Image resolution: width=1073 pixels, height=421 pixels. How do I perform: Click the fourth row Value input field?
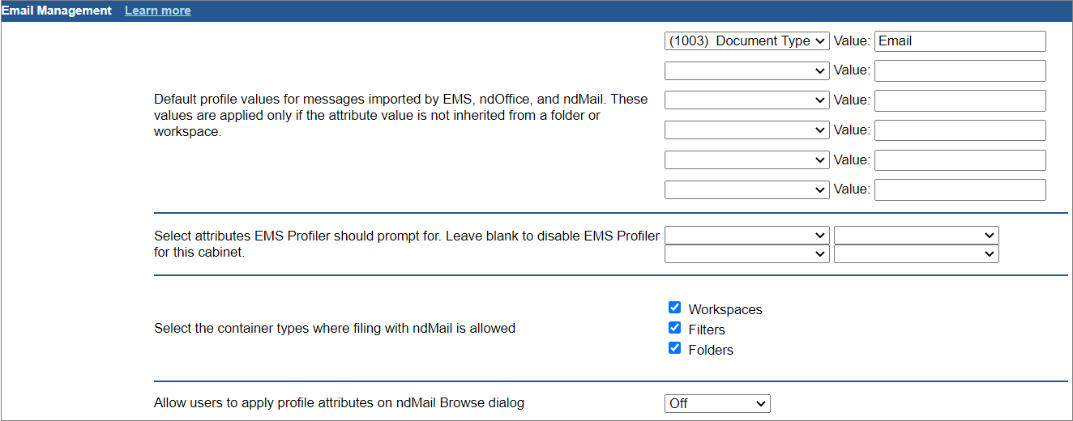(x=960, y=130)
